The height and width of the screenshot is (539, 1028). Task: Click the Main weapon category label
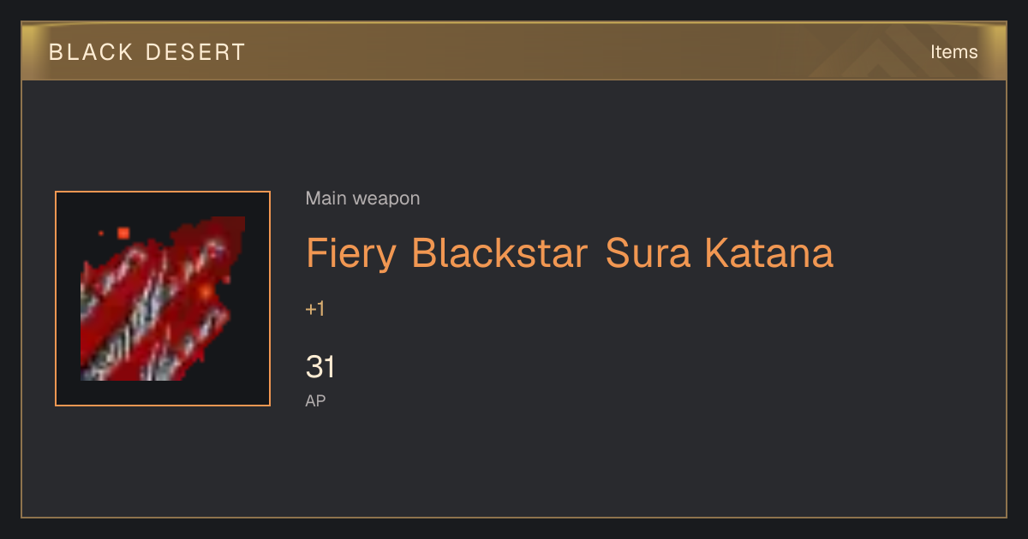coord(362,198)
